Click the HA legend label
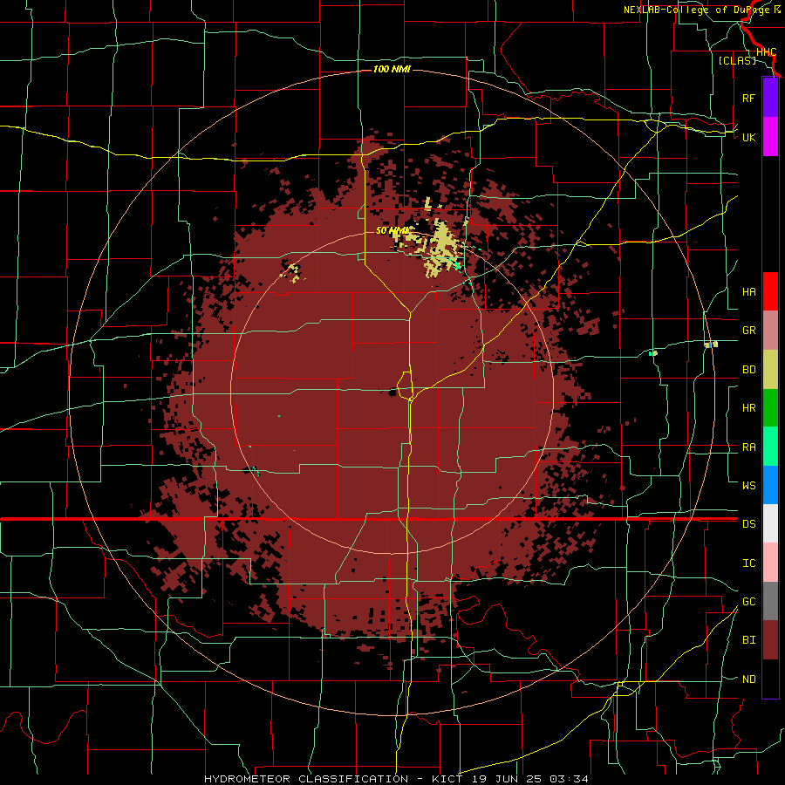 tap(748, 291)
